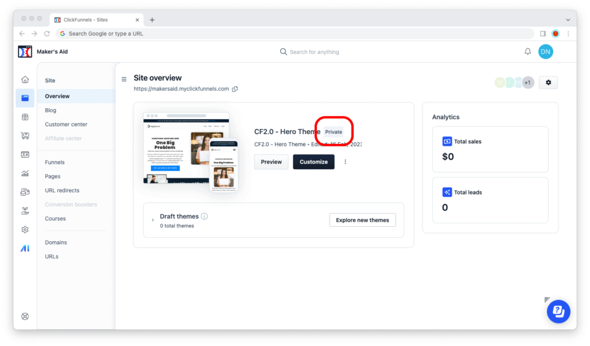Open the makersaid.myclickfunnels.com link
The image size is (590, 346).
[181, 89]
